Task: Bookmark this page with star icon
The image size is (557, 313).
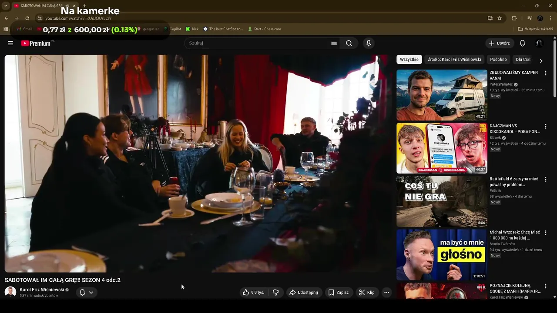Action: pyautogui.click(x=500, y=18)
